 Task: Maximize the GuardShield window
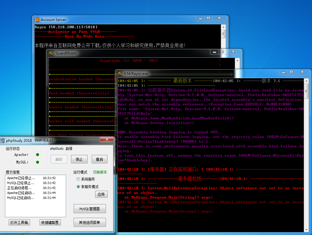coord(222,52)
